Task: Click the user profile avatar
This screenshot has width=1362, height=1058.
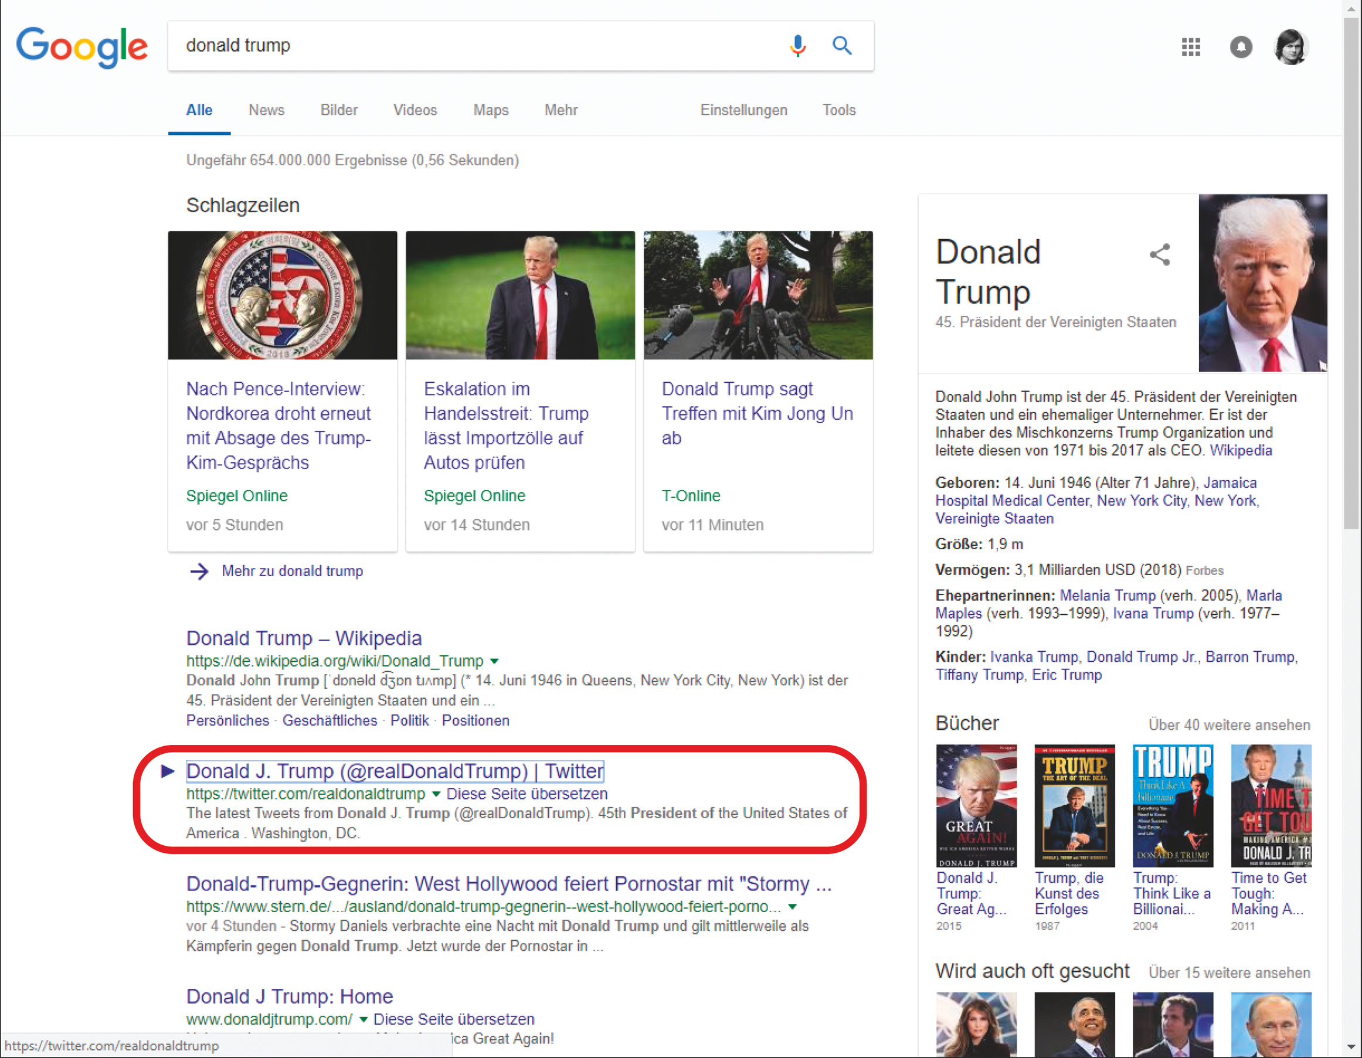Action: 1290,47
